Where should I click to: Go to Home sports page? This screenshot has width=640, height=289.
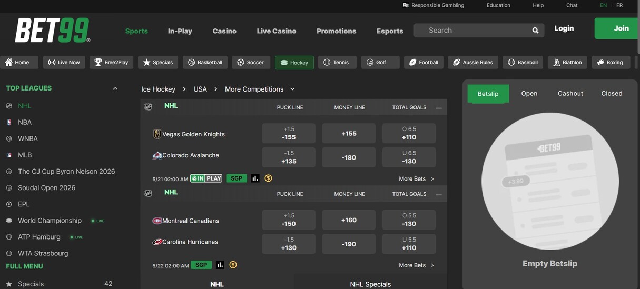pyautogui.click(x=19, y=62)
